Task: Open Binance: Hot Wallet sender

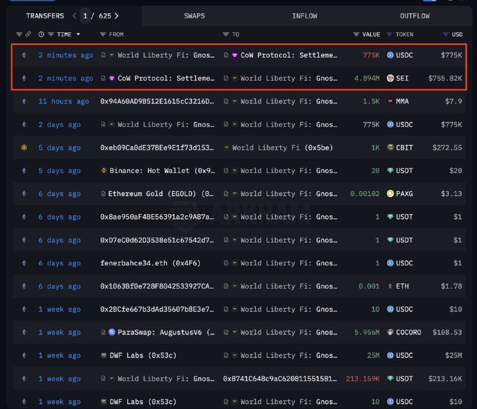Action: (x=162, y=171)
